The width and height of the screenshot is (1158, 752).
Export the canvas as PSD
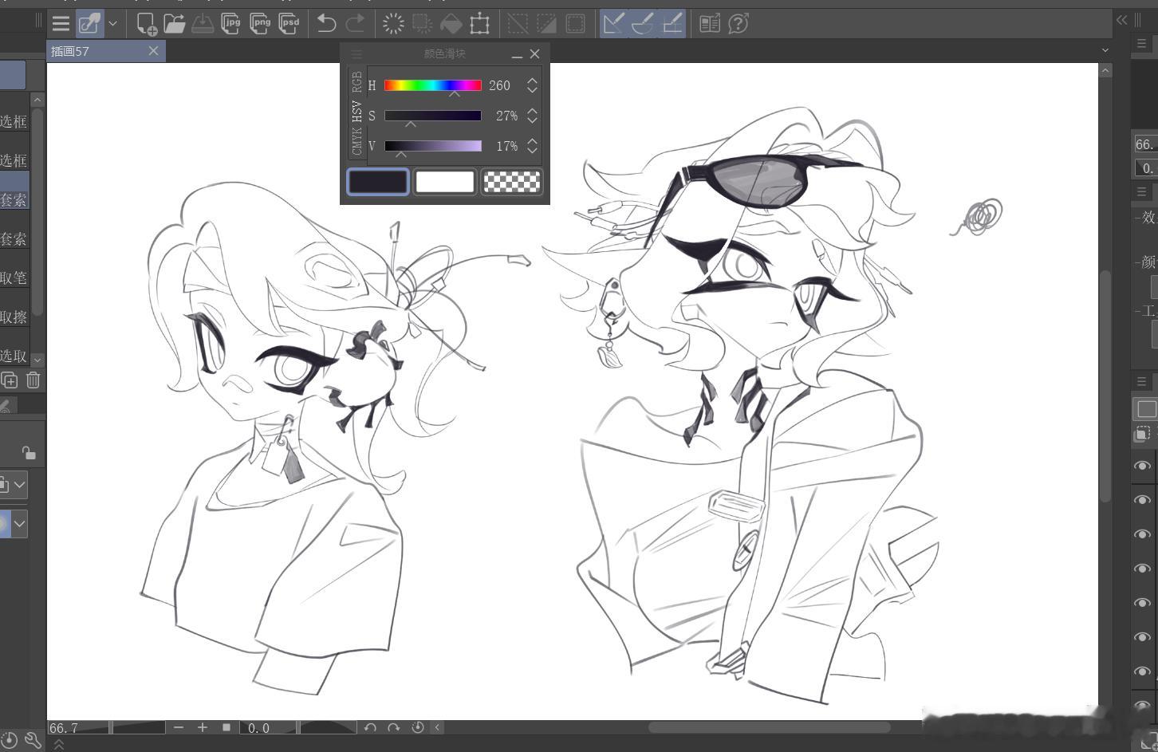(x=289, y=24)
